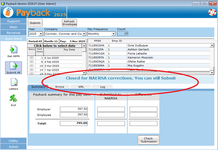The height and width of the screenshot is (150, 218).
Task: Click the Get AEPN icon
Action: coord(13,50)
